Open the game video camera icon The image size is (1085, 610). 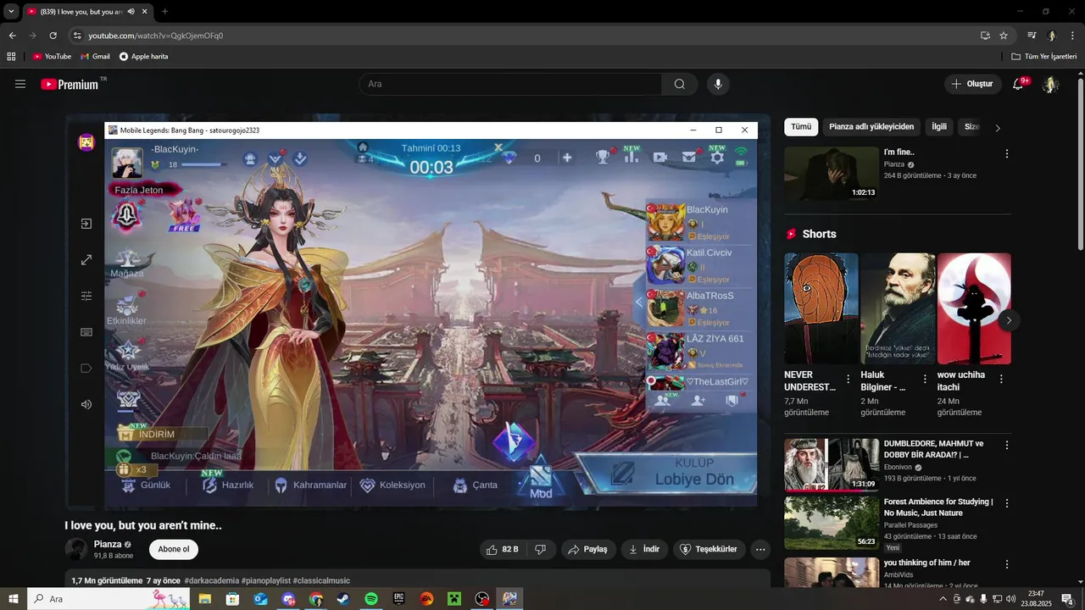coord(659,157)
